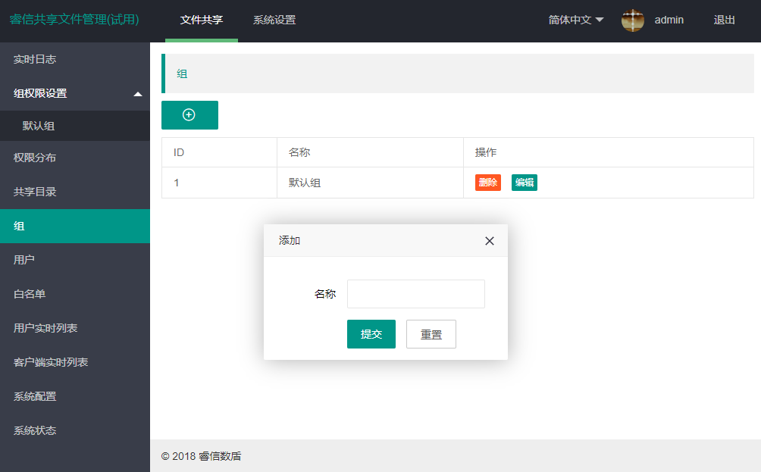Click the admin avatar picture

click(632, 20)
